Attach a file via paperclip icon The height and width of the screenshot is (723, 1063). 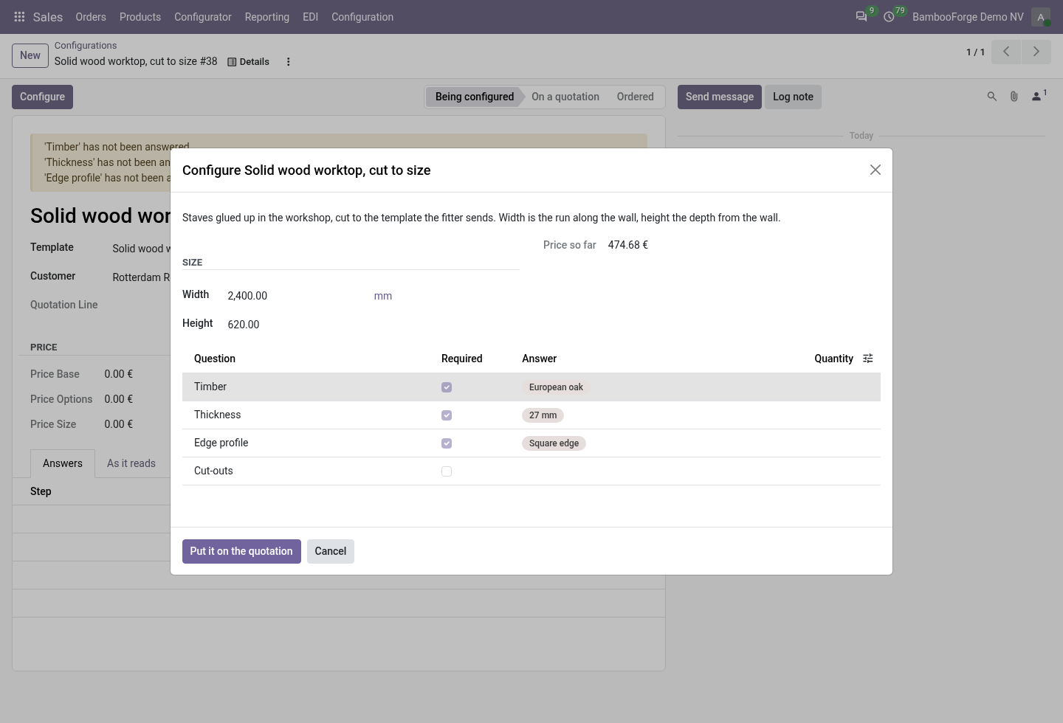(1014, 97)
